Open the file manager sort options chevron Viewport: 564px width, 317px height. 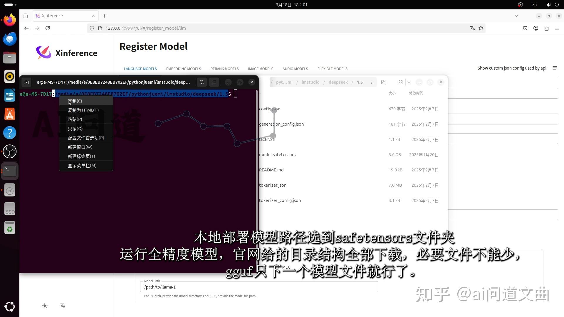click(409, 82)
